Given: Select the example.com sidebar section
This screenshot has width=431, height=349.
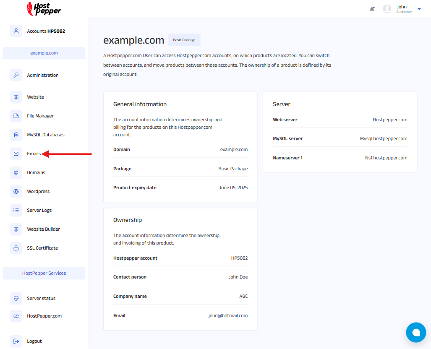Looking at the screenshot, I should coord(44,53).
